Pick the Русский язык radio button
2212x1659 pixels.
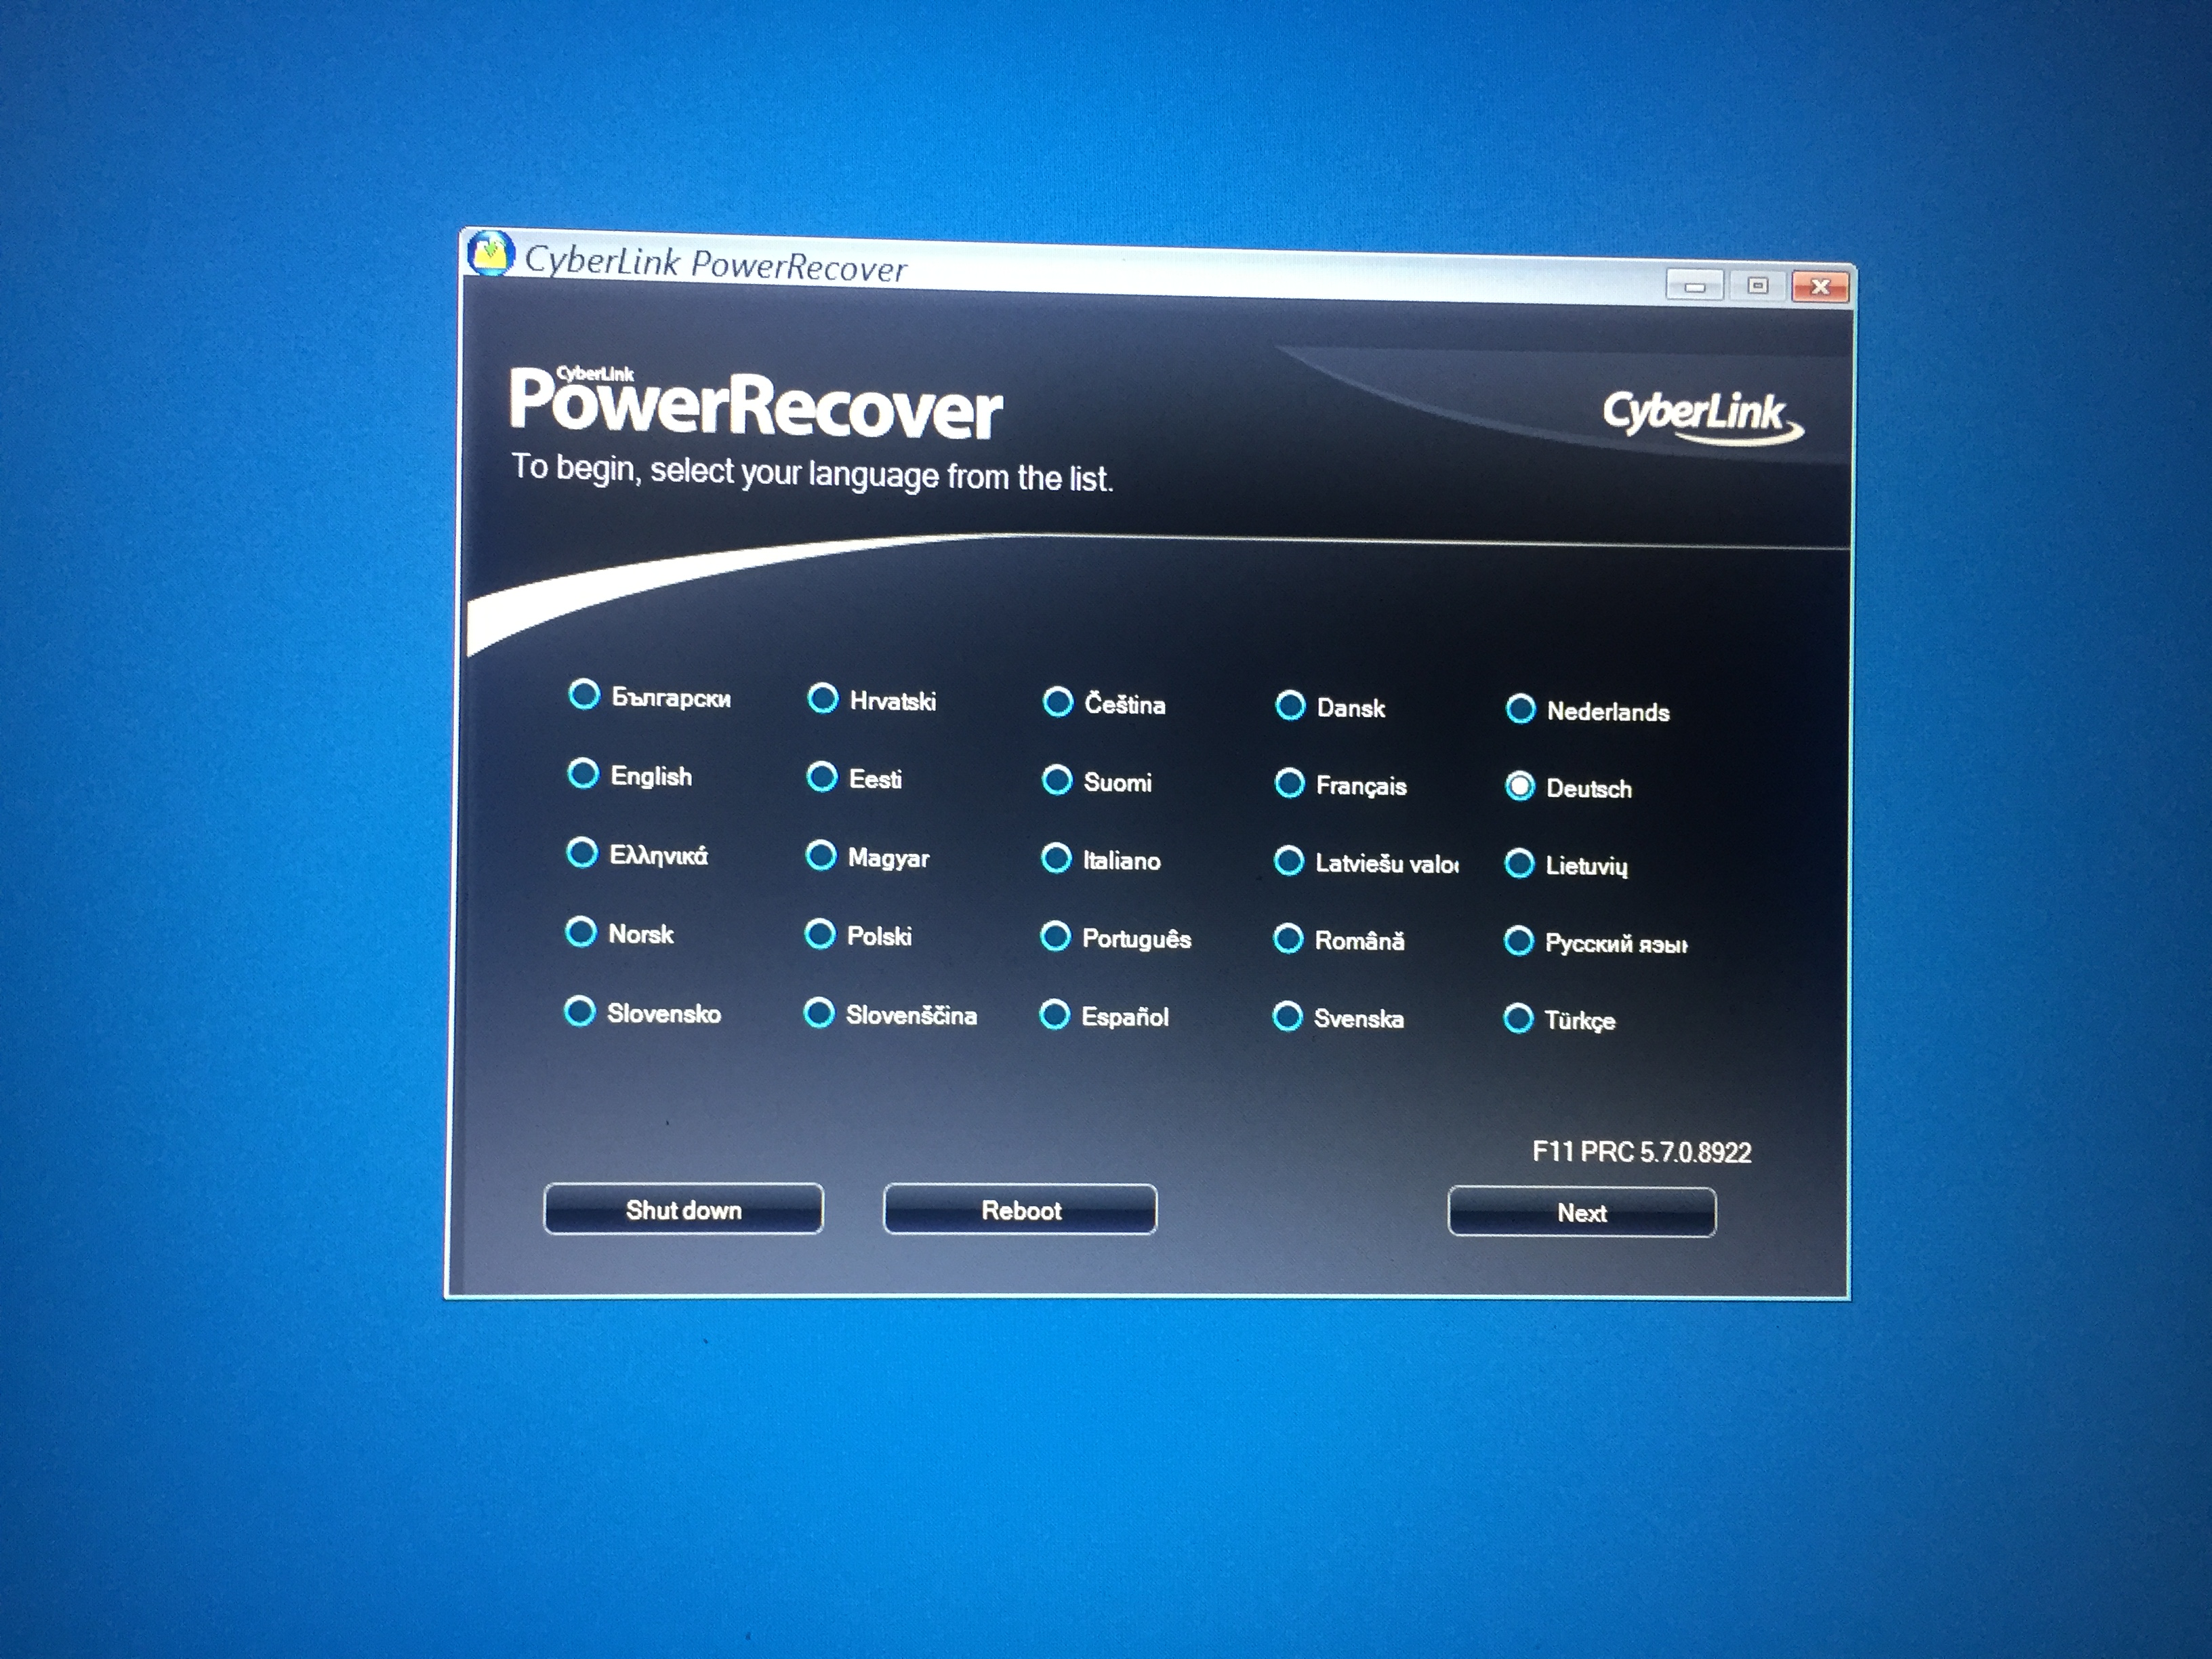(x=1519, y=941)
